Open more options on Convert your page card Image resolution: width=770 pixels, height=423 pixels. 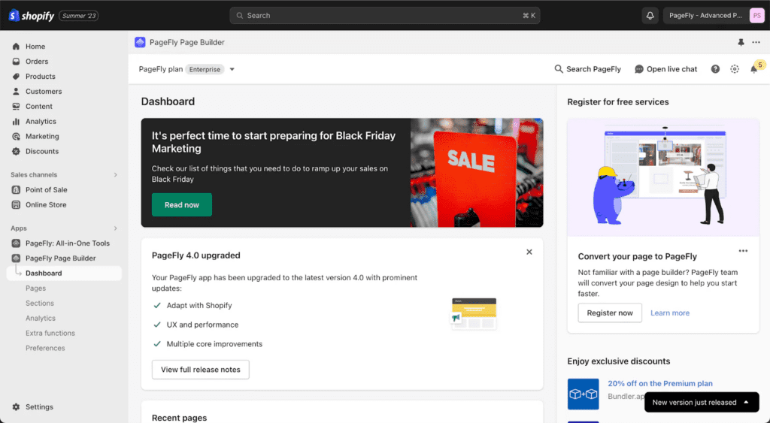point(743,251)
